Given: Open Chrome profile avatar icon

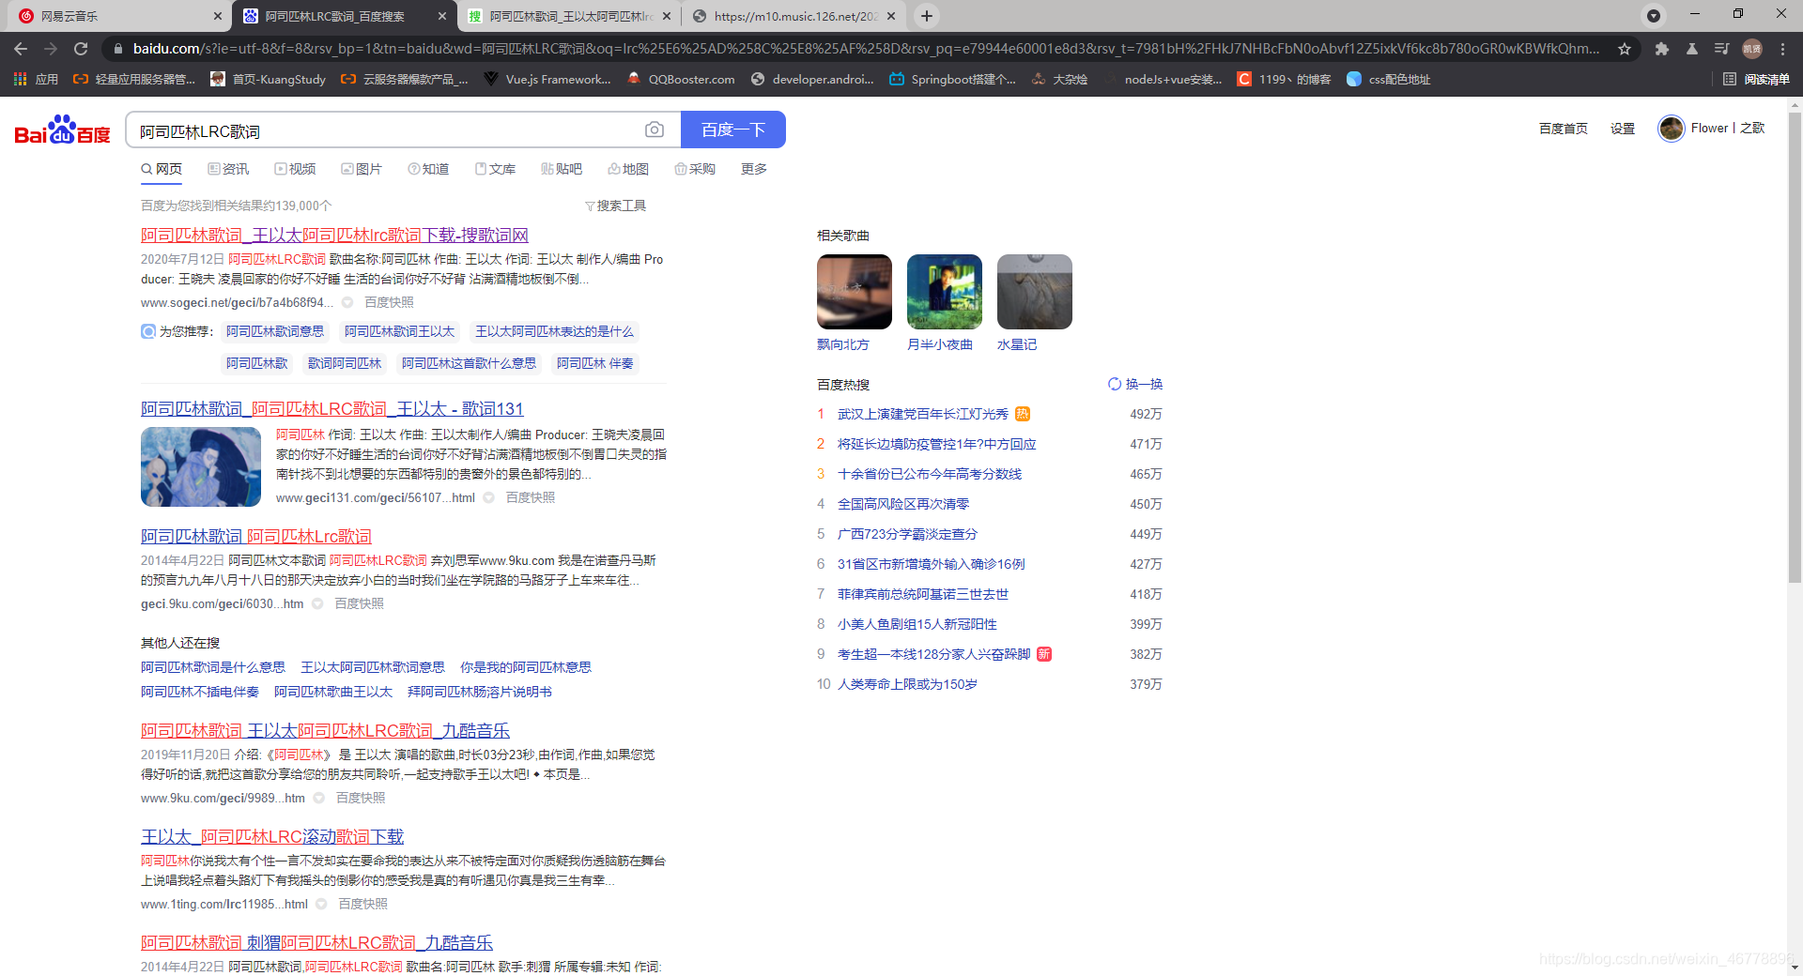Looking at the screenshot, I should tap(1752, 49).
